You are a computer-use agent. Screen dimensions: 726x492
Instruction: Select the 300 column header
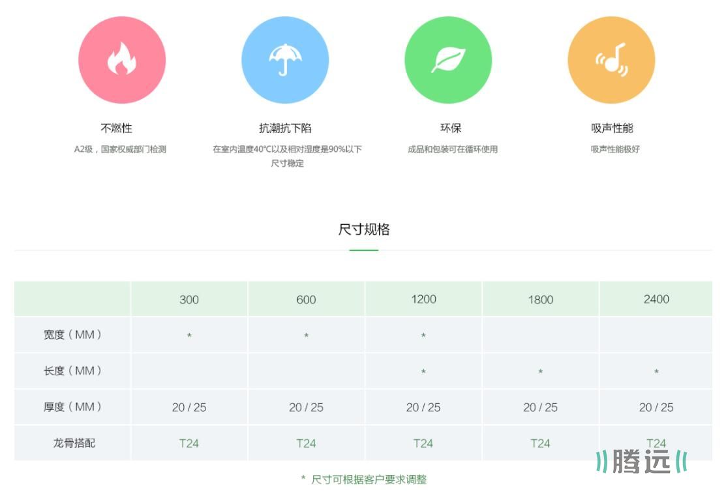click(x=189, y=300)
